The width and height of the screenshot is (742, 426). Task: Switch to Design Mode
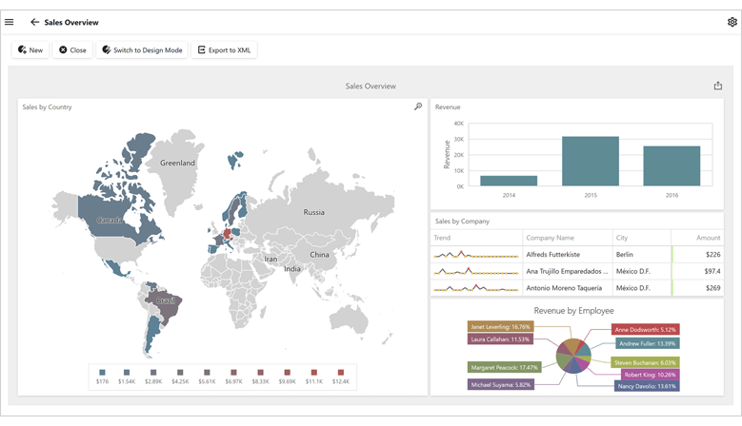click(x=142, y=49)
